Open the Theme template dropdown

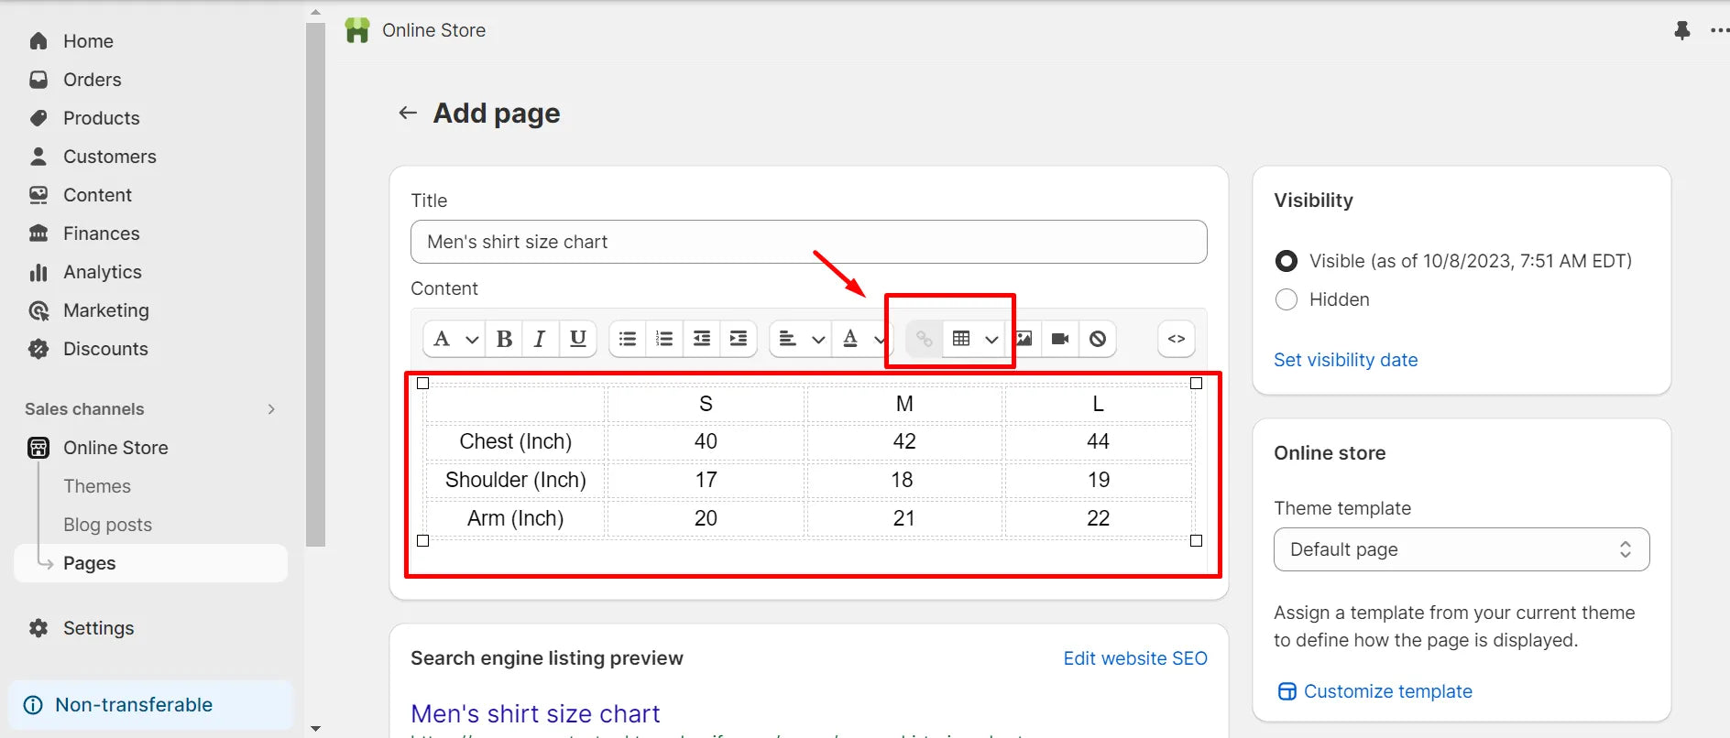[x=1461, y=549]
